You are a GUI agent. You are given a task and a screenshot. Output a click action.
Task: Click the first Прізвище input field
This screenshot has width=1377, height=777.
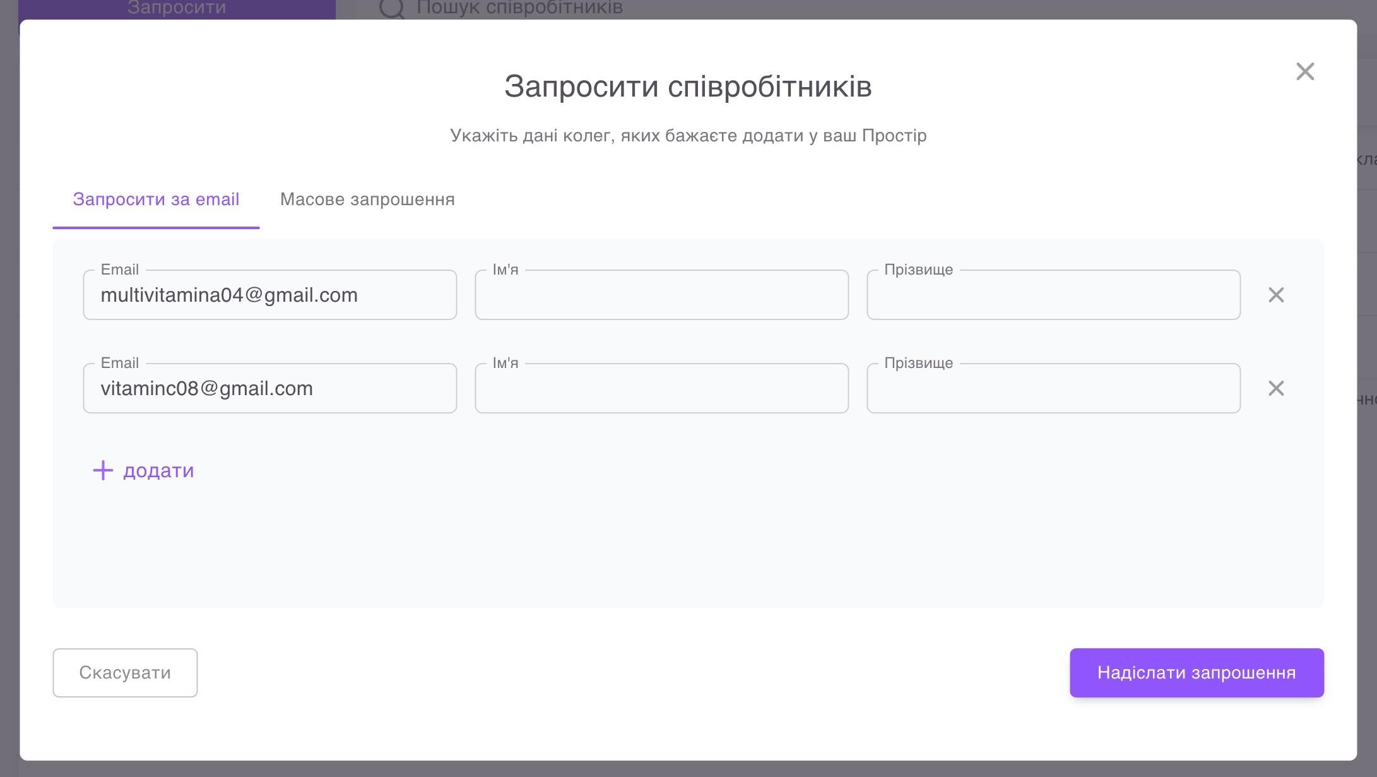tap(1053, 294)
